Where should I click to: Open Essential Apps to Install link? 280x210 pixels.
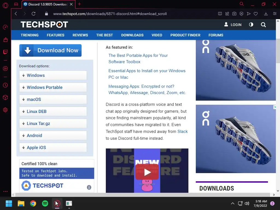click(147, 74)
